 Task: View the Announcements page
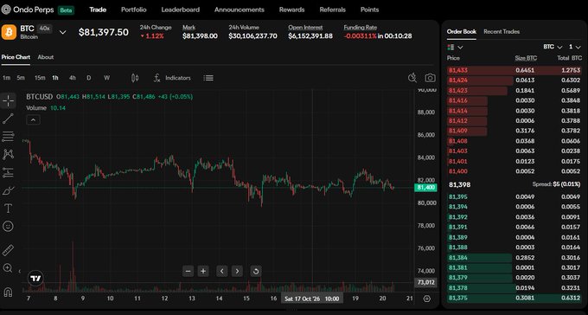point(240,10)
